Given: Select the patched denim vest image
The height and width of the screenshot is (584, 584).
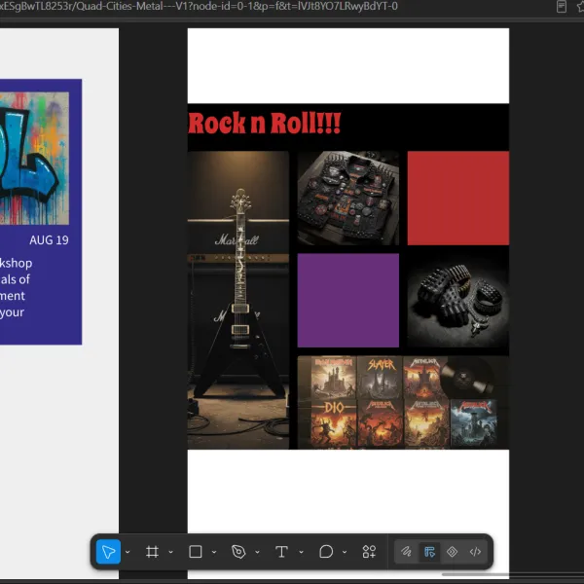Looking at the screenshot, I should pyautogui.click(x=348, y=198).
